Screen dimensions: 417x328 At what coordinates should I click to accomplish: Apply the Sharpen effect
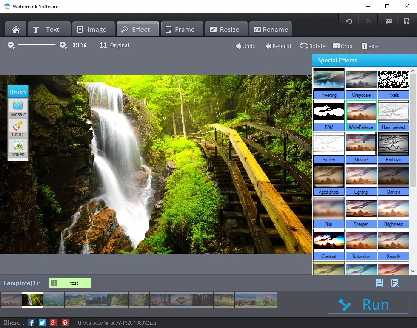click(x=361, y=212)
